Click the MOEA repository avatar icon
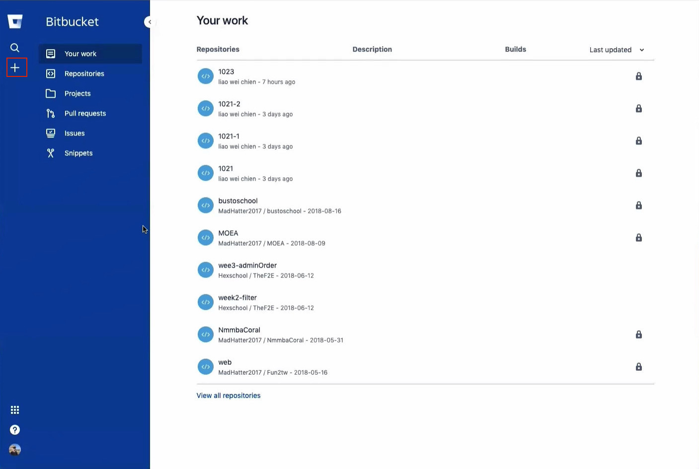Viewport: 699px width, 469px height. click(x=206, y=237)
